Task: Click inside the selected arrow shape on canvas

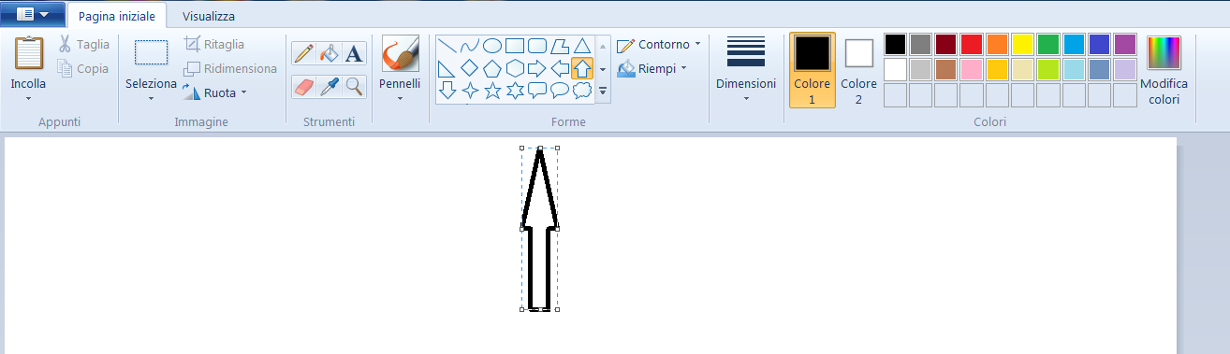Action: point(540,229)
